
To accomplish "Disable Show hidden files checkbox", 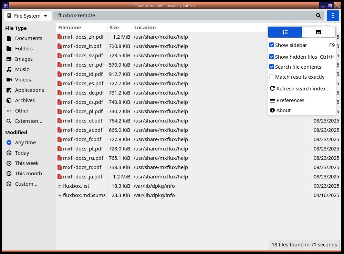I will (272, 57).
